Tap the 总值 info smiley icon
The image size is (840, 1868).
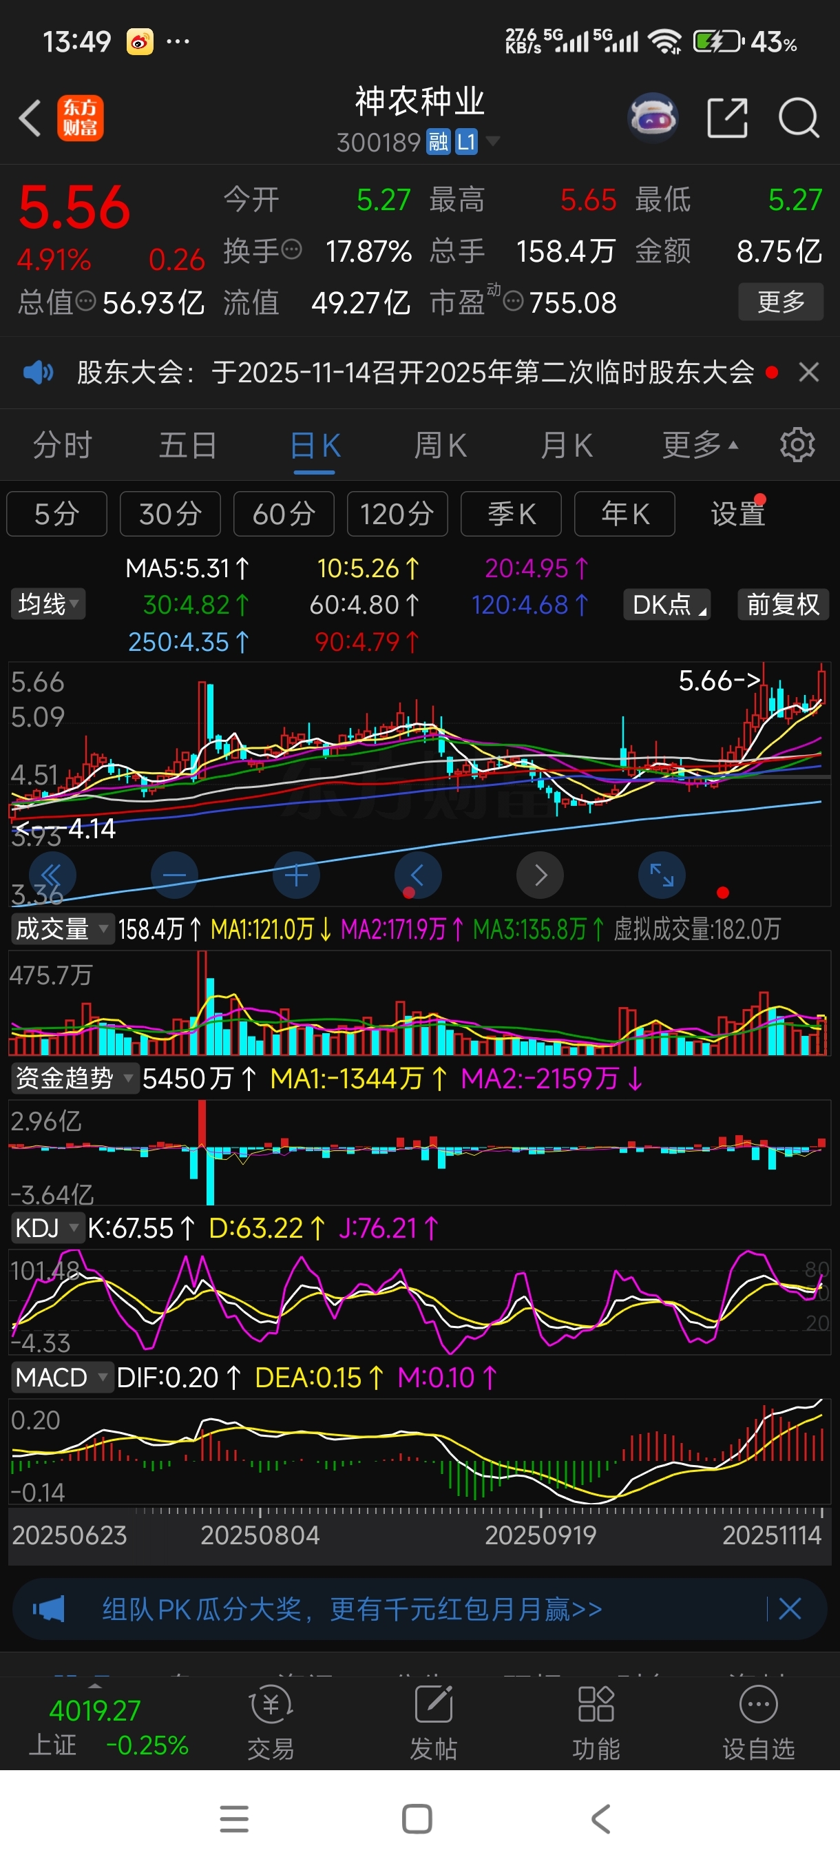tap(85, 302)
